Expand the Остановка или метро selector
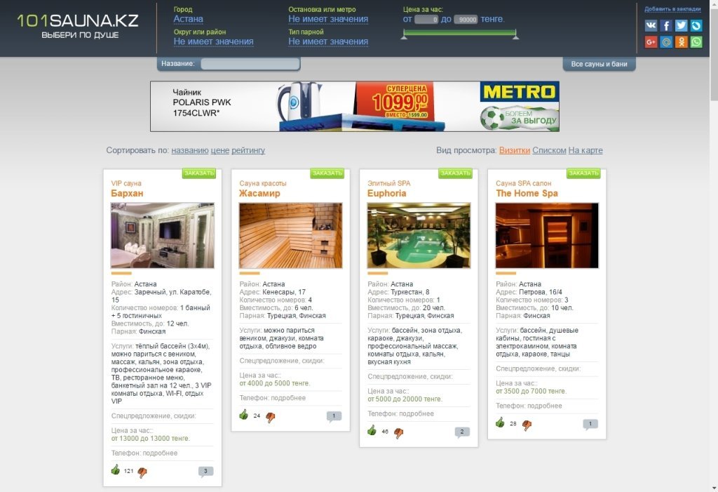This screenshot has height=492, width=718. coord(327,19)
